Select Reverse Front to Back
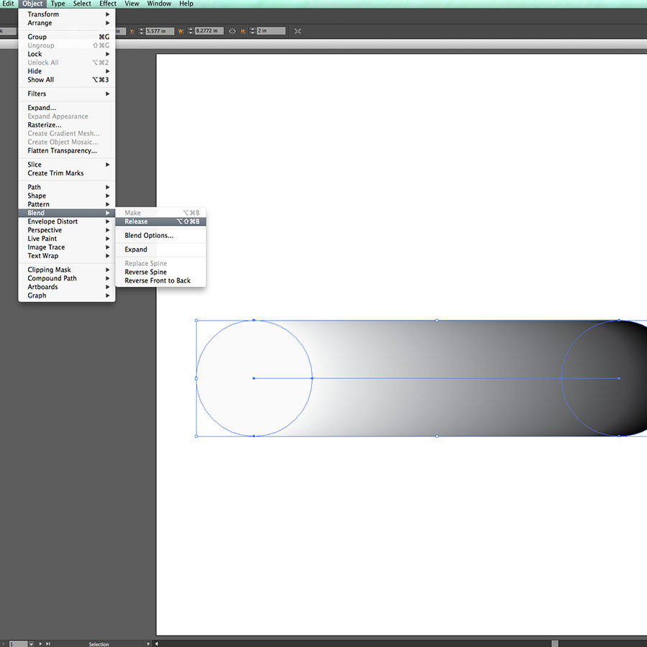 pos(160,280)
